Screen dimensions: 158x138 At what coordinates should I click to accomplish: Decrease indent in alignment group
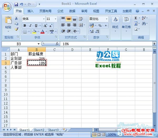tap(63, 31)
